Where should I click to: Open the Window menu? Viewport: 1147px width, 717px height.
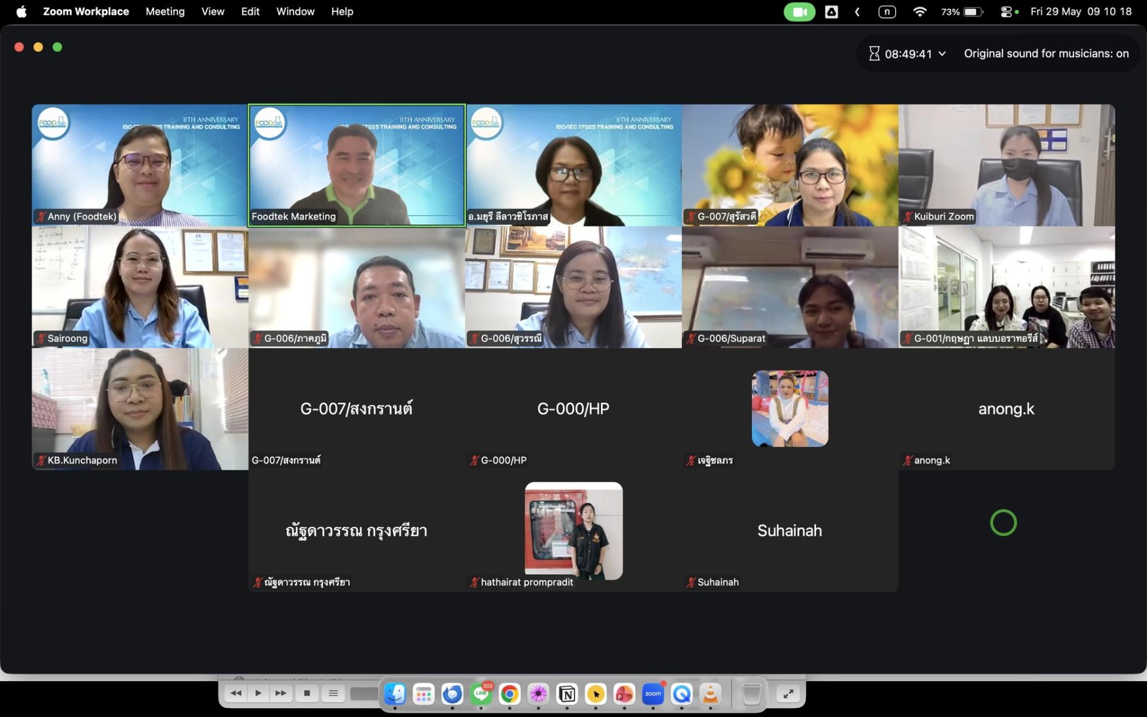coord(295,11)
